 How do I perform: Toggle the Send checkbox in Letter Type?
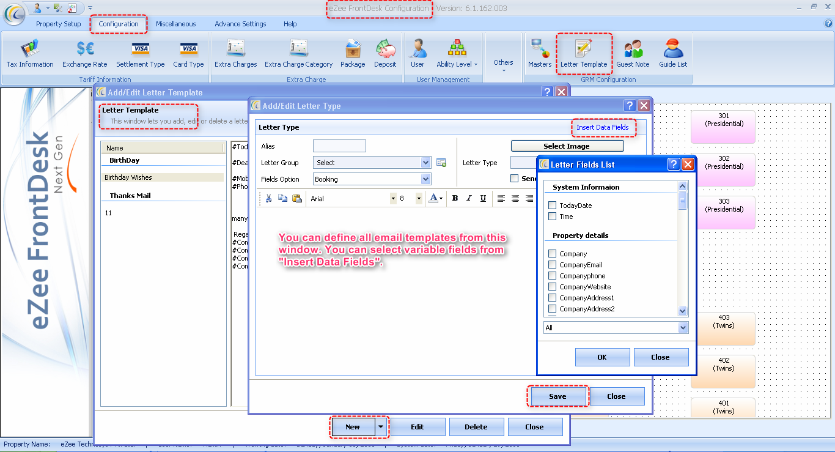pos(515,179)
